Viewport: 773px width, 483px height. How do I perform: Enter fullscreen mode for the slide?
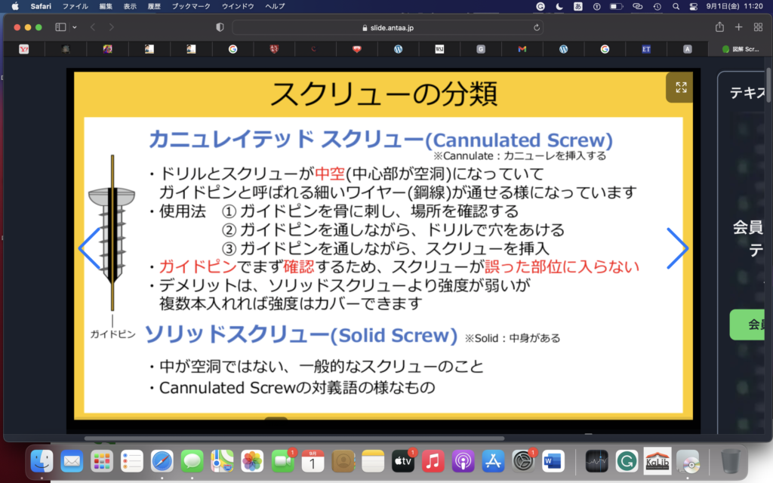(x=681, y=88)
